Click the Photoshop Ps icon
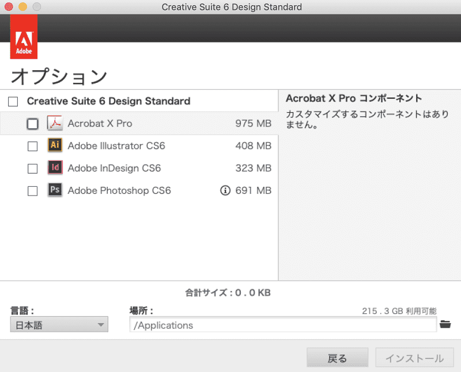Viewport: 461px width, 372px height. click(55, 190)
